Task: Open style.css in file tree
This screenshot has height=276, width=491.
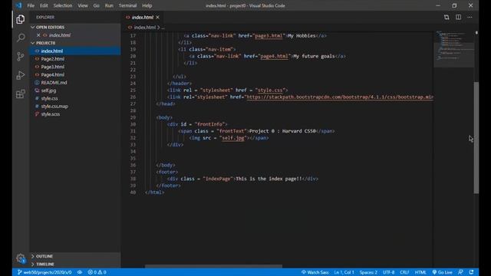Action: (x=49, y=98)
